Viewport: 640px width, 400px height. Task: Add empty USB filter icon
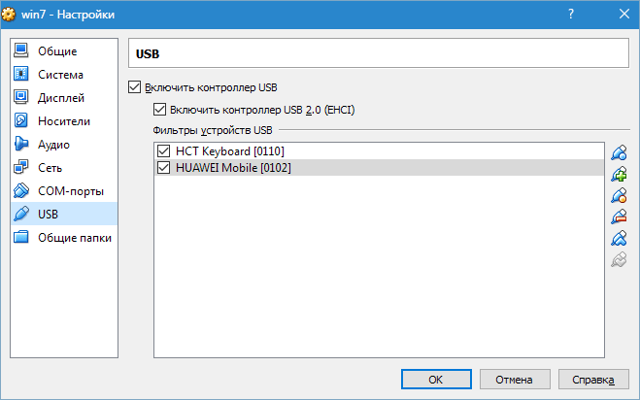(x=619, y=152)
